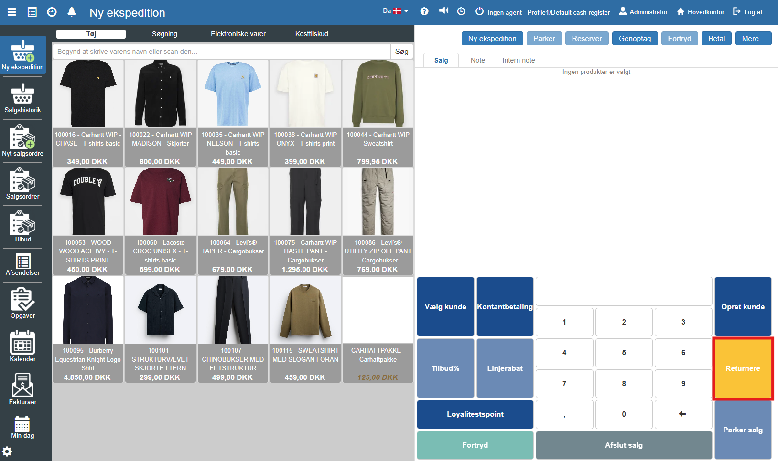Click the product search input field
The width and height of the screenshot is (778, 461).
point(222,52)
